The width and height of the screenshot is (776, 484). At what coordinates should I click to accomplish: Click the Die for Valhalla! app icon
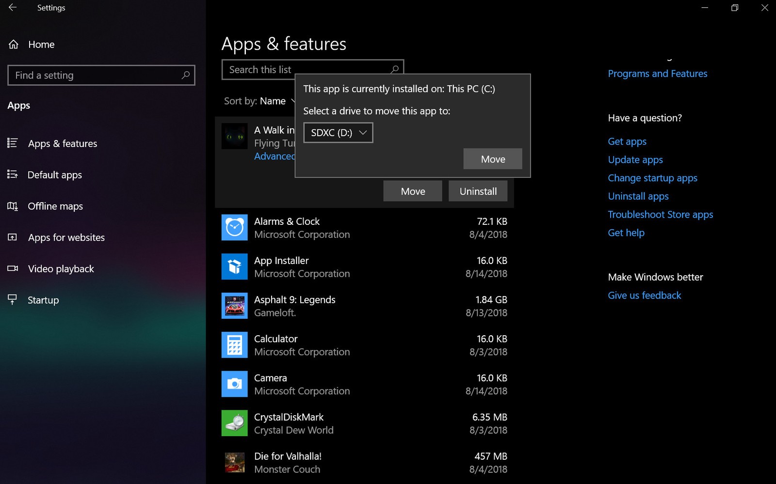[235, 463]
